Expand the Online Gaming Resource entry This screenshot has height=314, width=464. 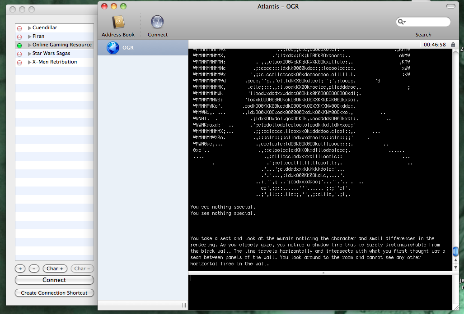coord(30,45)
